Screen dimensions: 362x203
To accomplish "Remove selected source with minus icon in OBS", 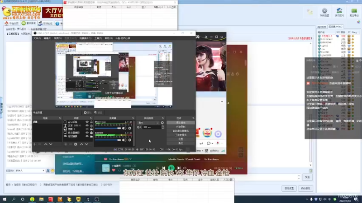I will (71, 144).
